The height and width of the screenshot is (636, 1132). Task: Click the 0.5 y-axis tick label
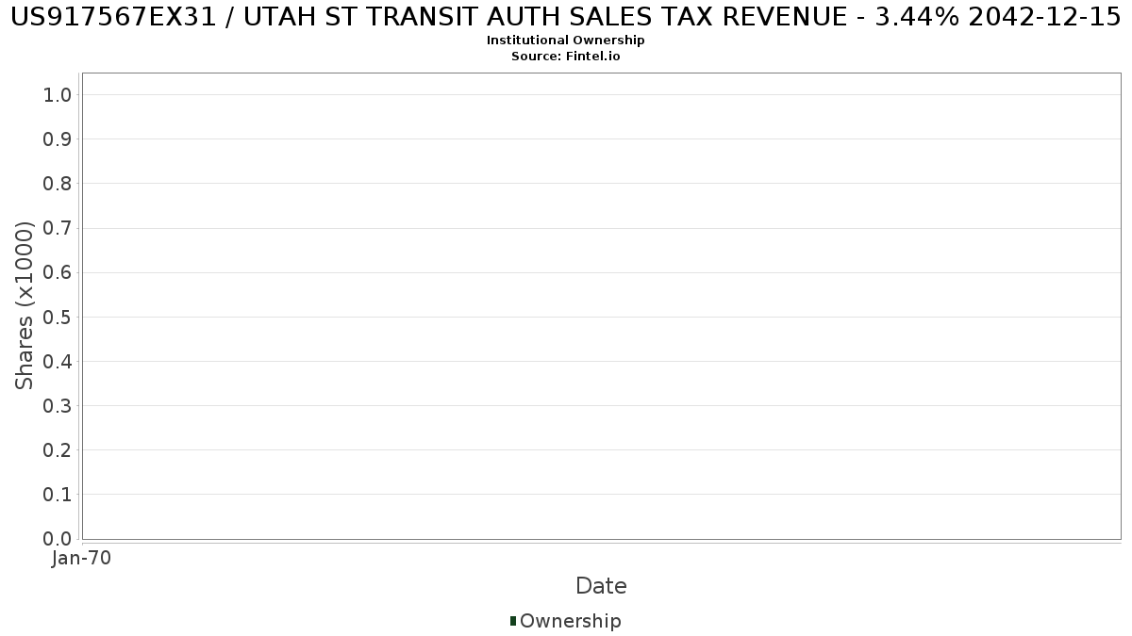click(58, 317)
